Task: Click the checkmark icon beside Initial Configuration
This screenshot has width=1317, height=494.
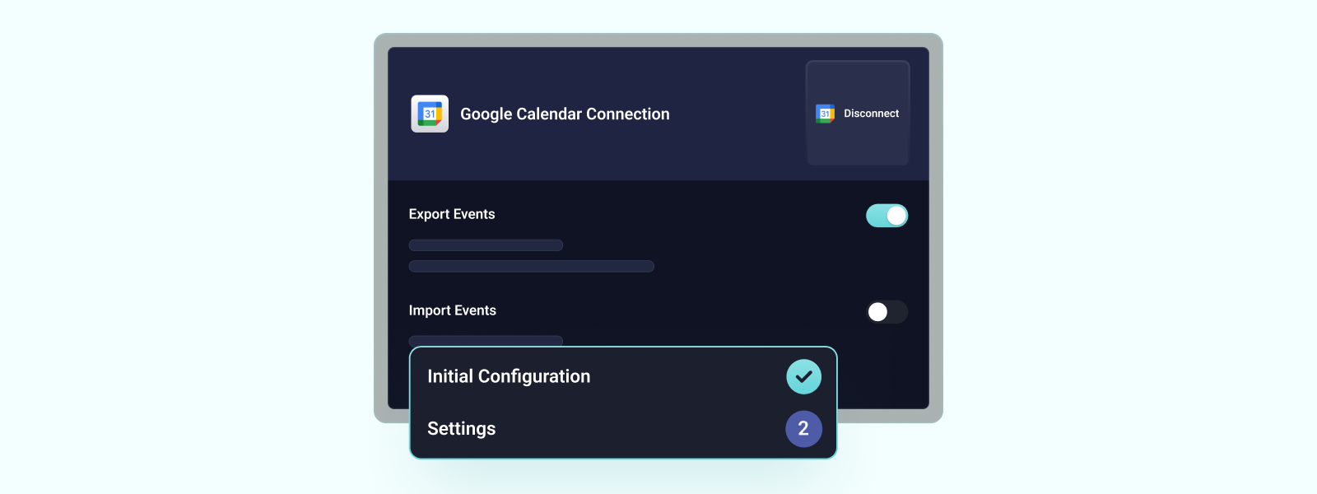Action: point(803,377)
